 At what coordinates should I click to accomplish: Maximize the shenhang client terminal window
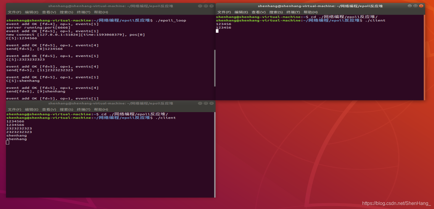coord(206,103)
